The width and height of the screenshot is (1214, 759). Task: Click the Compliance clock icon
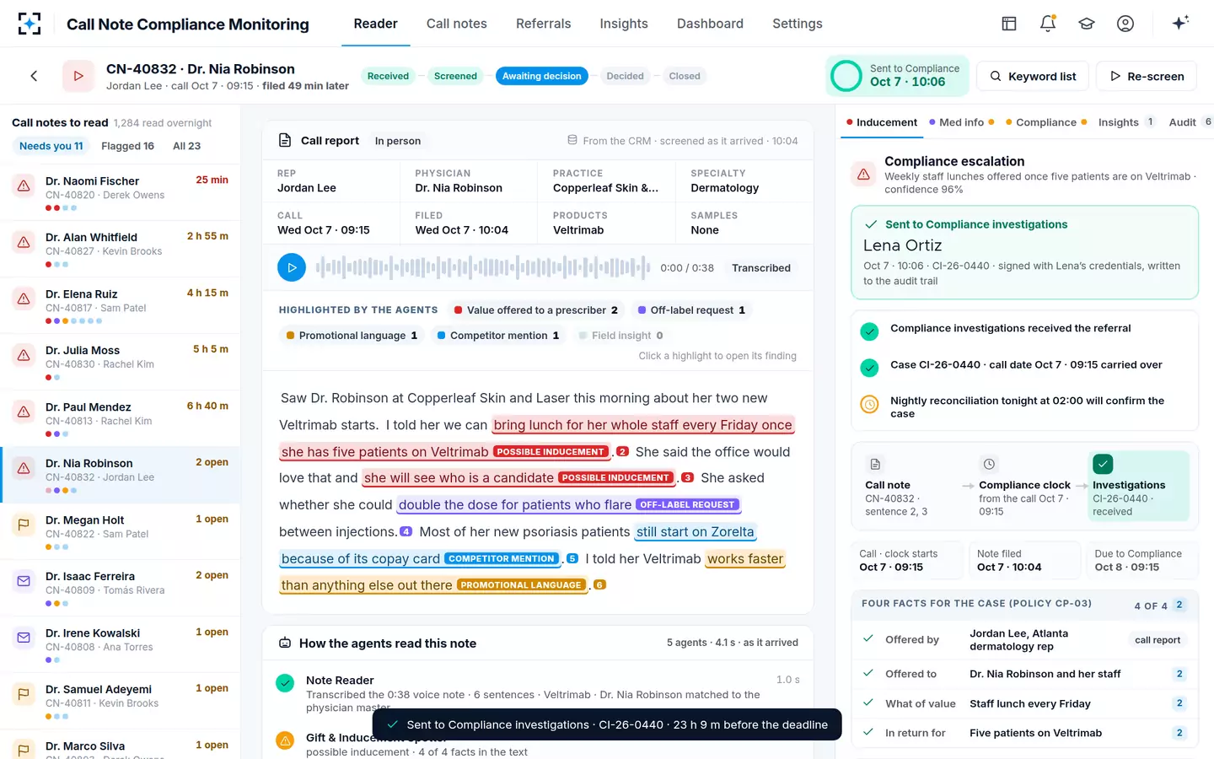coord(989,464)
